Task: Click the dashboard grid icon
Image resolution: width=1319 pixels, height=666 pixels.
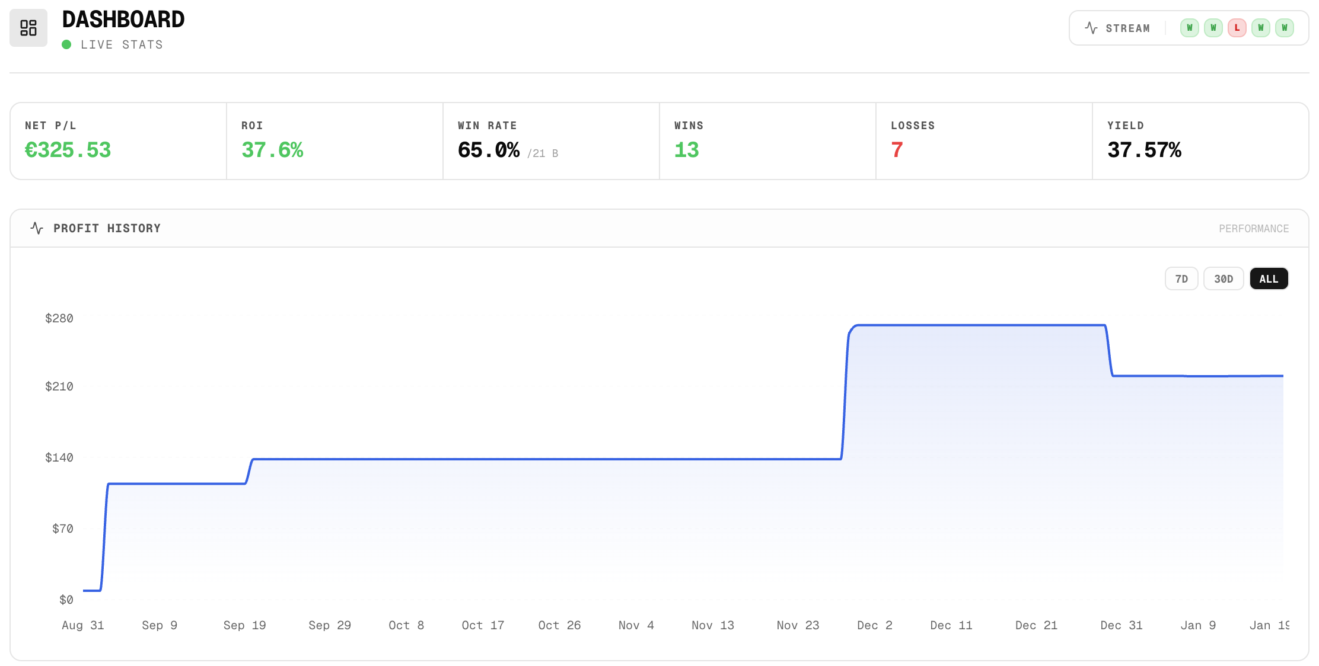Action: coord(28,28)
